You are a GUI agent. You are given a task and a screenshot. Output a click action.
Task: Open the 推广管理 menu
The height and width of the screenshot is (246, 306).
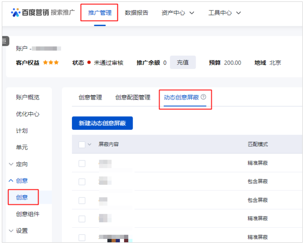(x=99, y=12)
